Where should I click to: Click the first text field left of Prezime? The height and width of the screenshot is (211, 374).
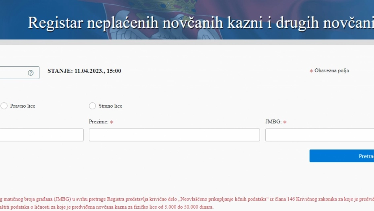coord(41,135)
